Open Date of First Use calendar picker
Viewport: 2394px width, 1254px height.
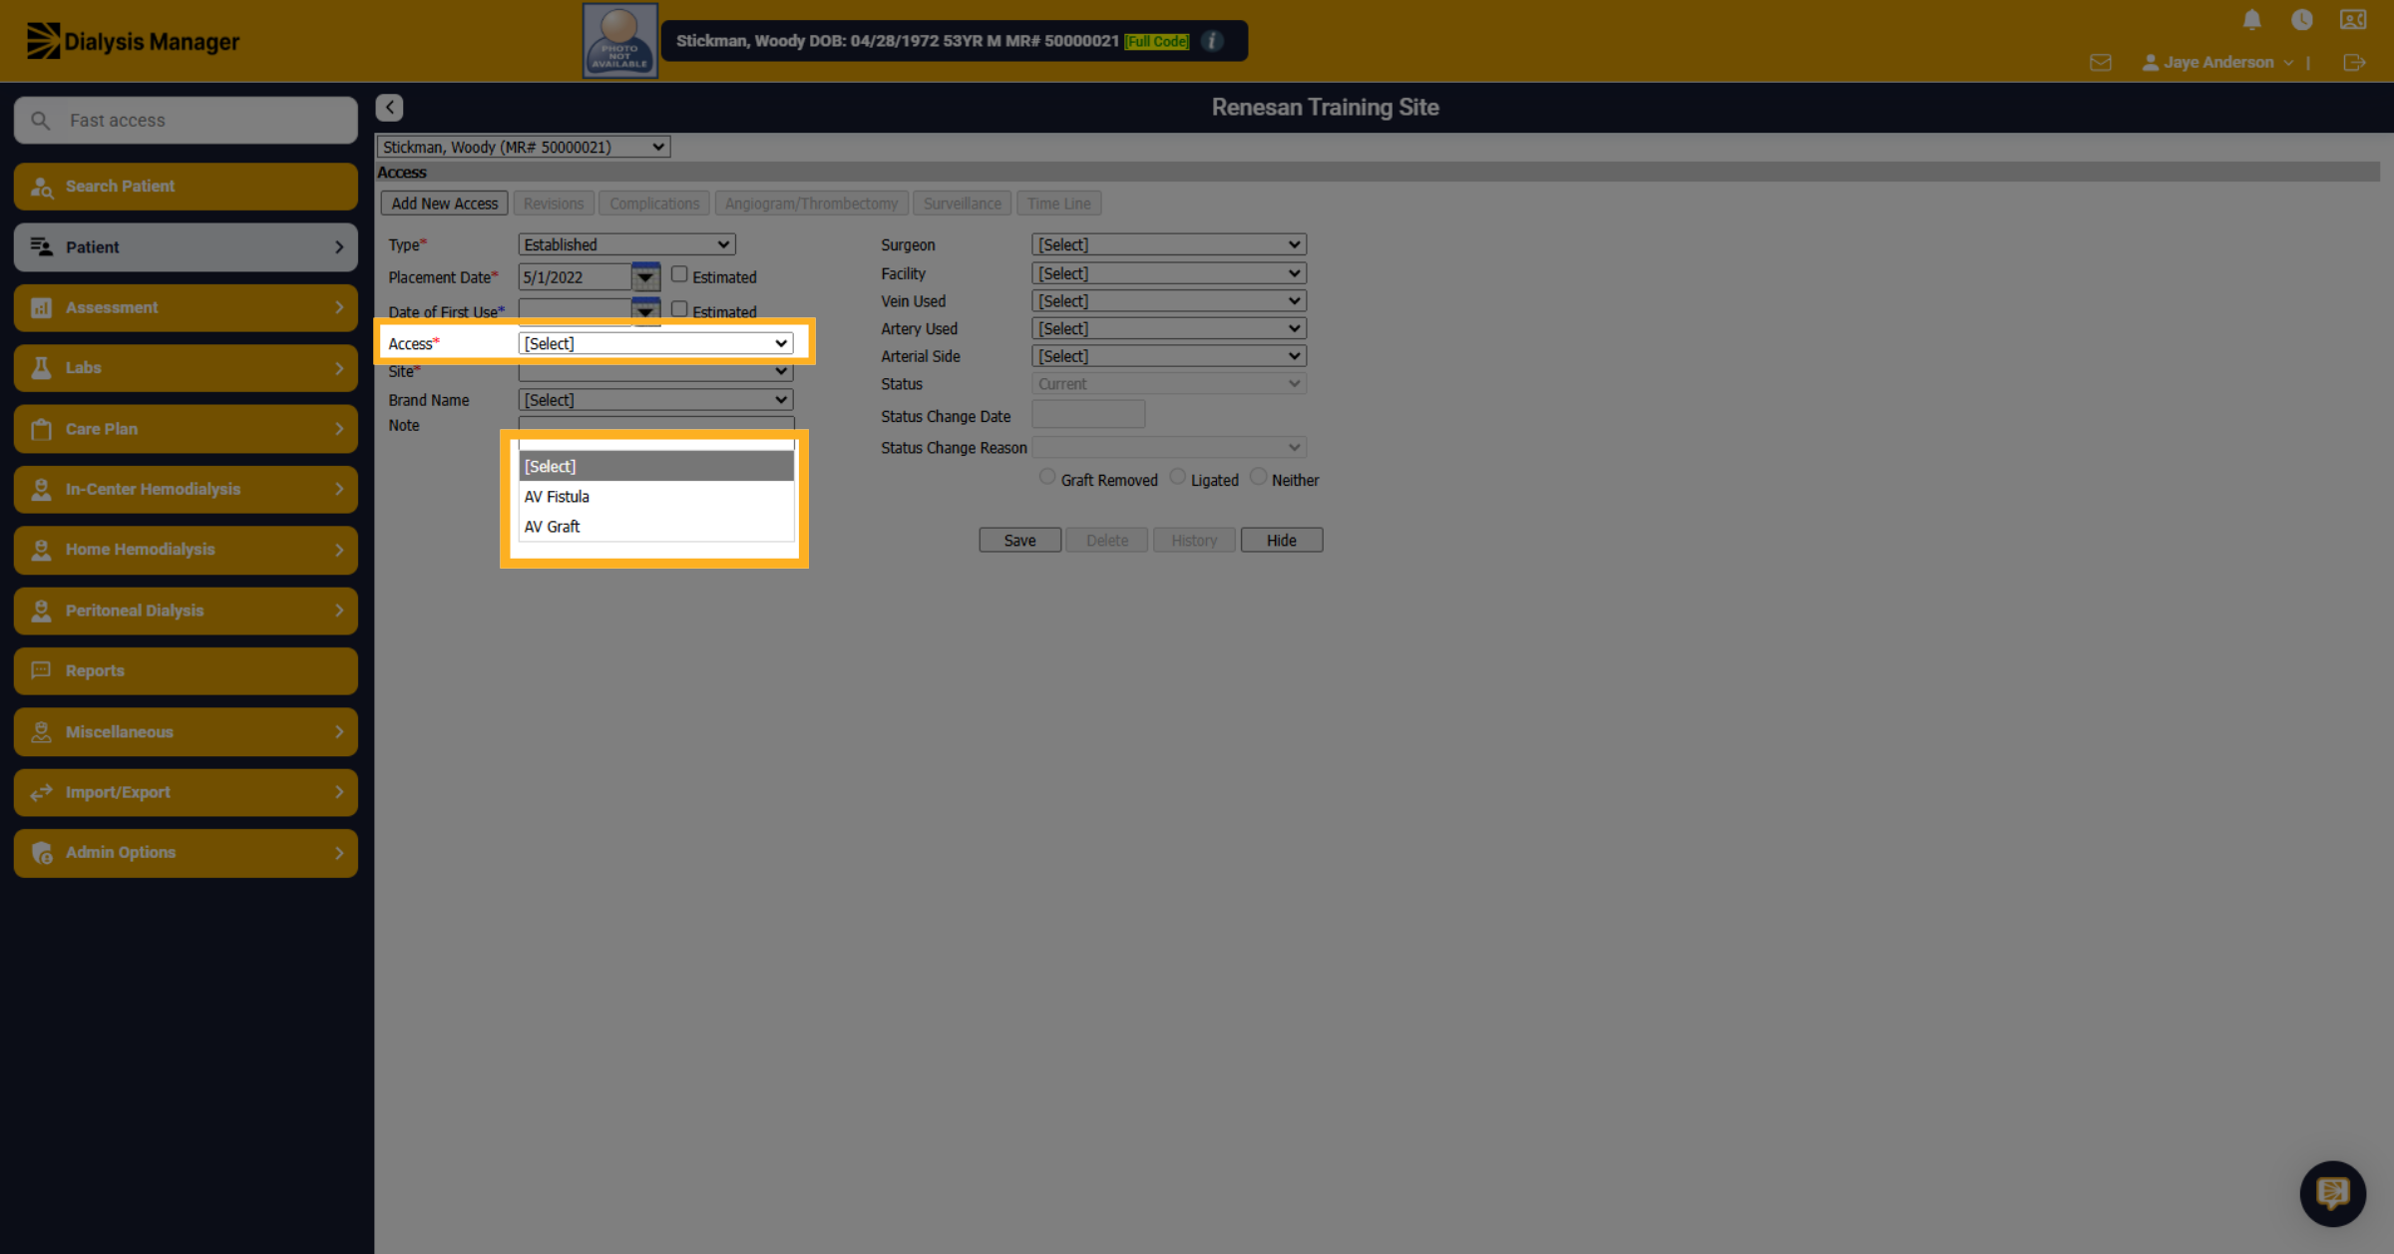coord(645,311)
